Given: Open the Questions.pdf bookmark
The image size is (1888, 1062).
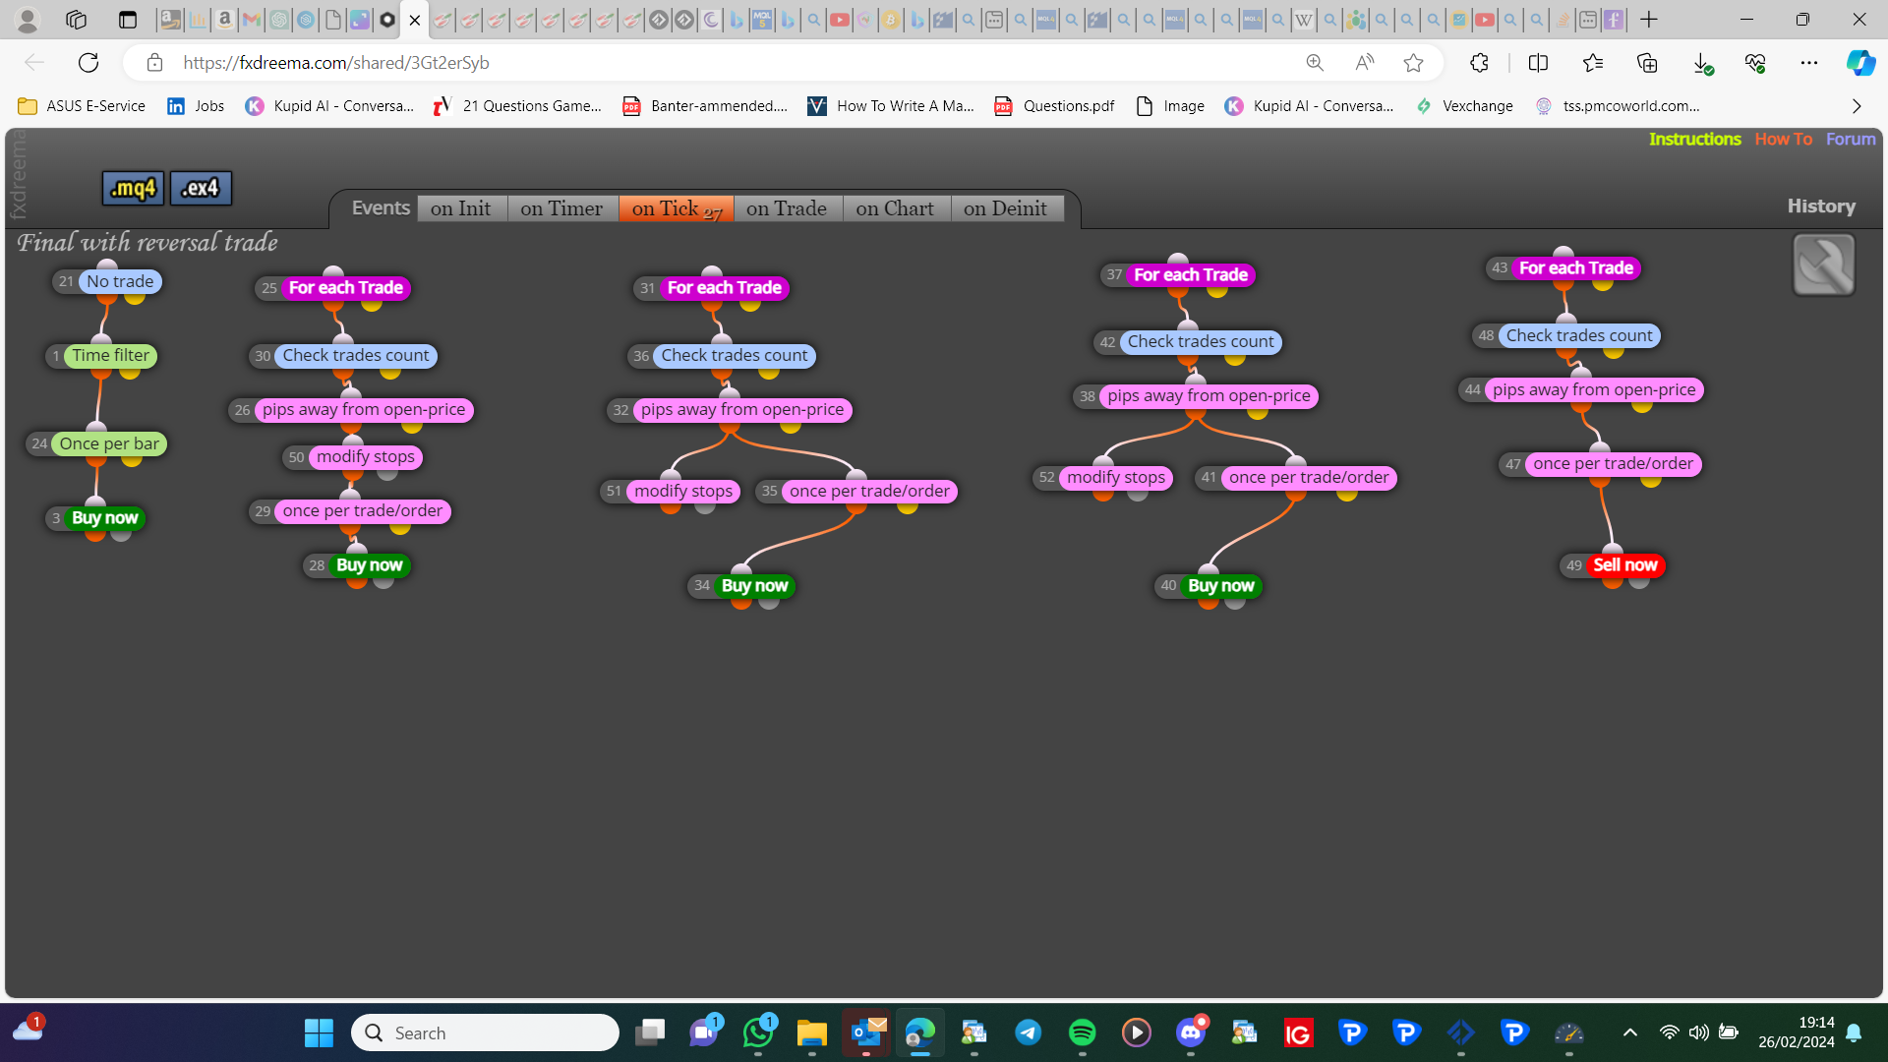Looking at the screenshot, I should (x=1054, y=106).
